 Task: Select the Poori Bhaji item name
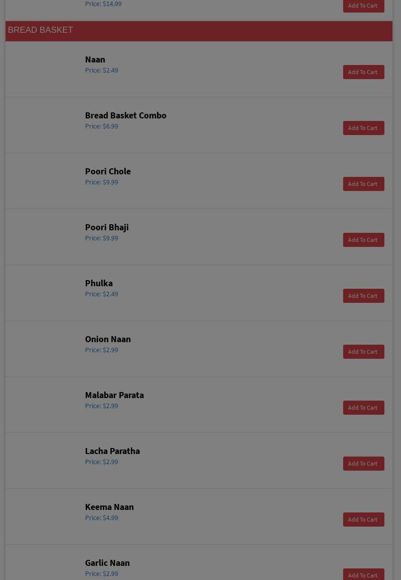[107, 227]
